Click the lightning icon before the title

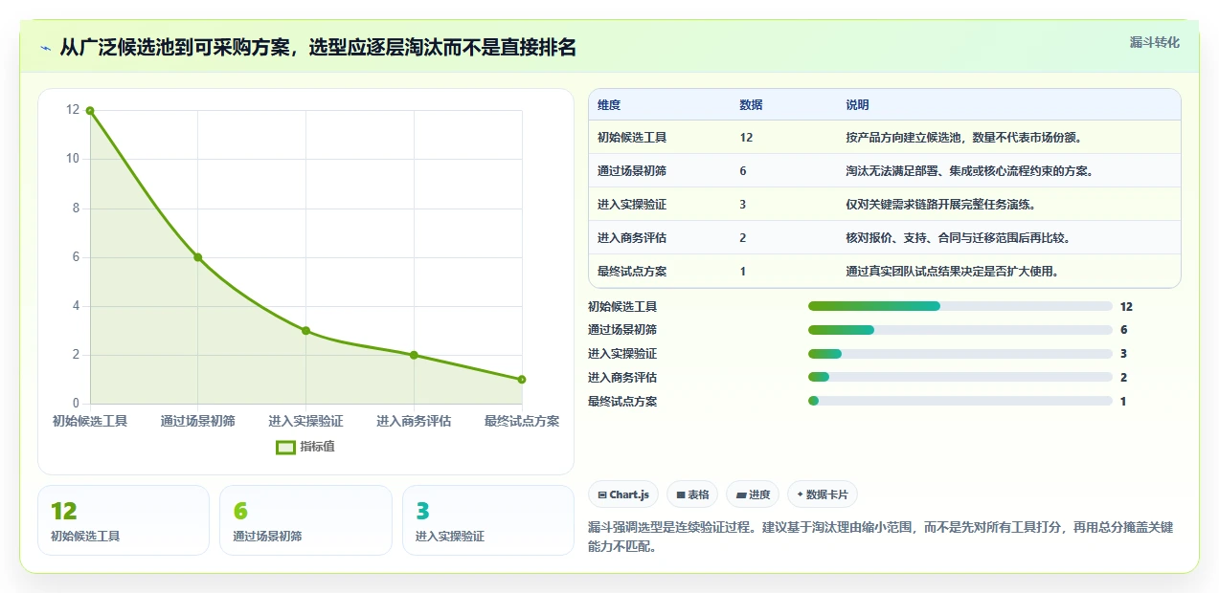45,48
